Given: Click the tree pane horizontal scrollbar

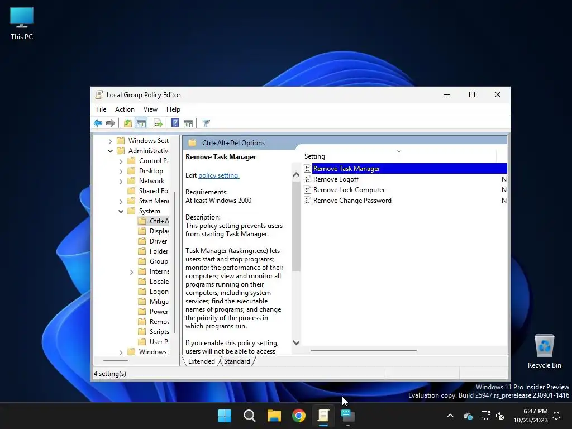Looking at the screenshot, I should 116,361.
